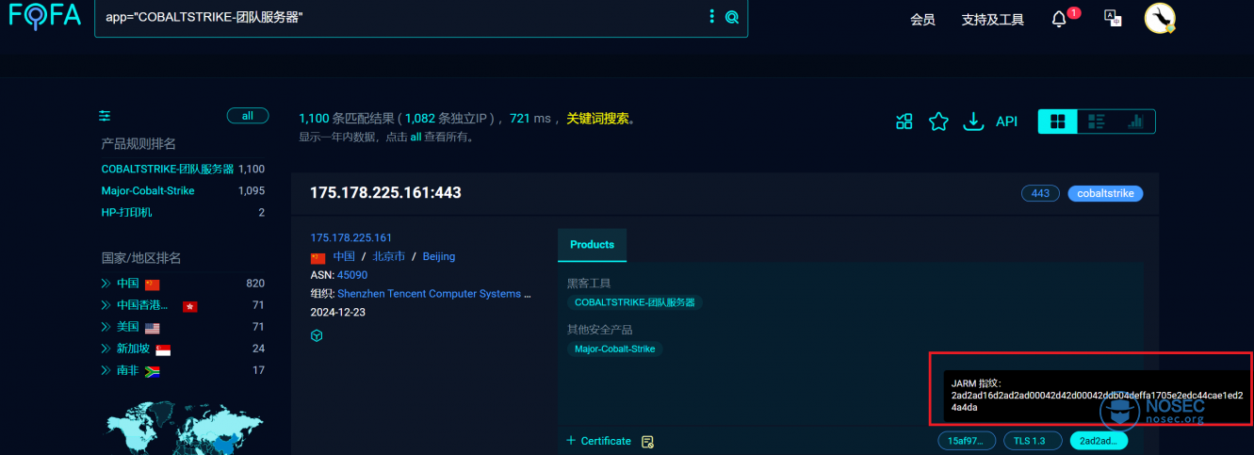Filter by Major-Cobalt-Strike in sidebar
The image size is (1254, 455).
coord(148,190)
